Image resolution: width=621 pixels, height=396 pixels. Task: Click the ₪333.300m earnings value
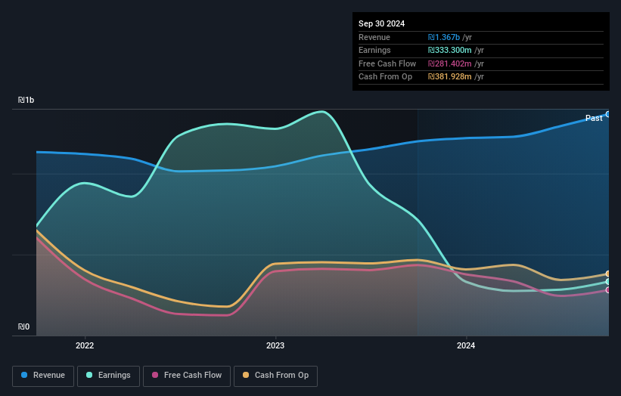[449, 50]
